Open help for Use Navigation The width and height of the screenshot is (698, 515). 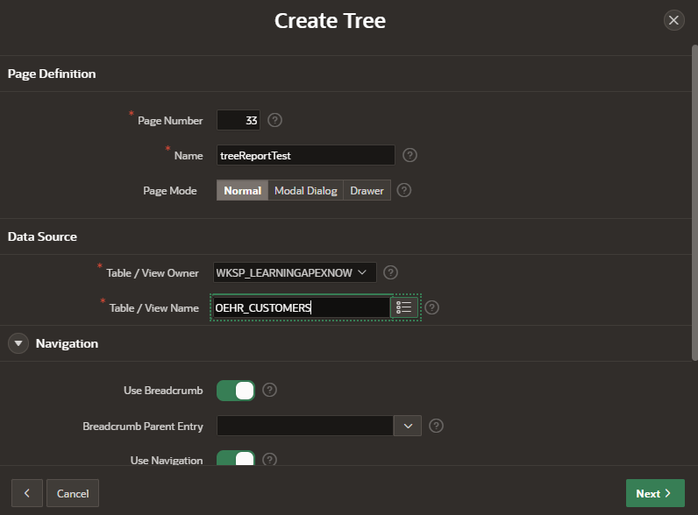[269, 460]
